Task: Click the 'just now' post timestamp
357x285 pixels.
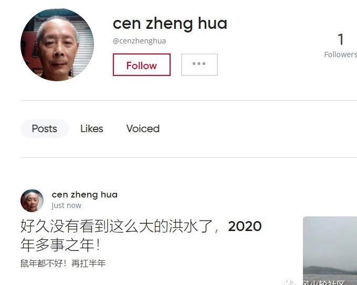Action: [x=66, y=205]
